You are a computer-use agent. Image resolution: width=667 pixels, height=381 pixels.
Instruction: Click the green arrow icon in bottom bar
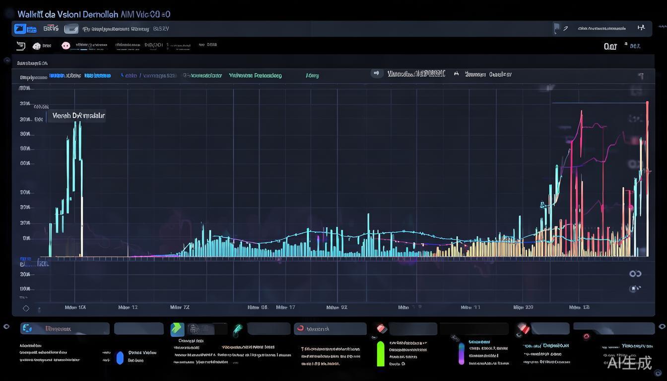177,329
